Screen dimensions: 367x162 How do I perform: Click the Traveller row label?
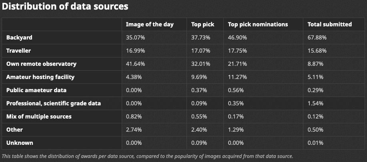18,51
